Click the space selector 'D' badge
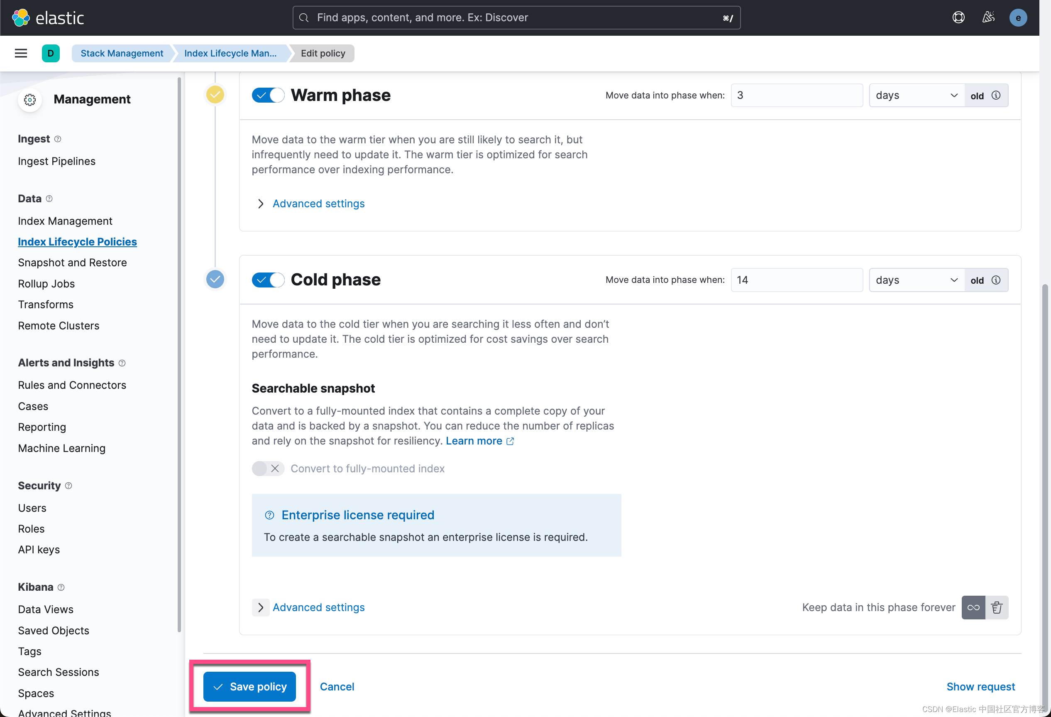 pyautogui.click(x=51, y=54)
